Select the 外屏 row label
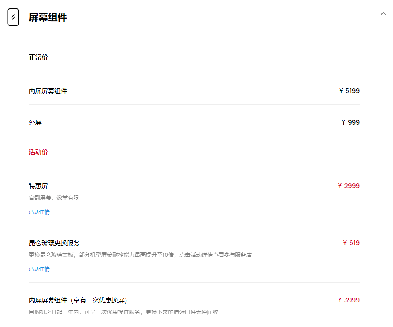This screenshot has height=327, width=393. coord(35,122)
